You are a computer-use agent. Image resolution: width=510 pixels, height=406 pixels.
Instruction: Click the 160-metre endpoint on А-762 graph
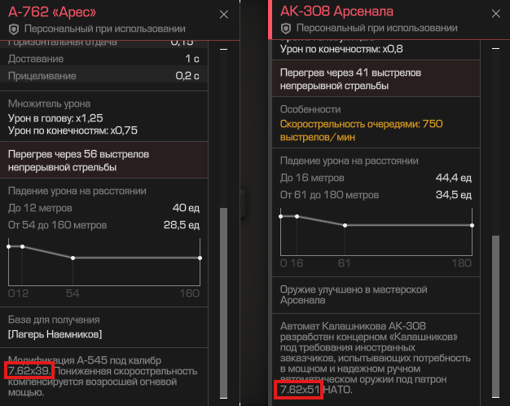click(200, 258)
